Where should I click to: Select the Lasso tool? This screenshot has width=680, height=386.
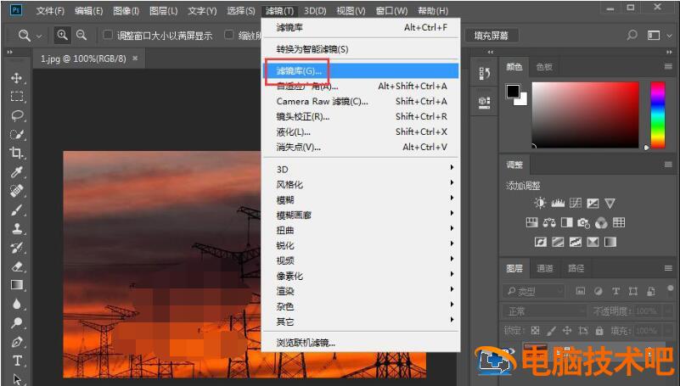tap(17, 115)
